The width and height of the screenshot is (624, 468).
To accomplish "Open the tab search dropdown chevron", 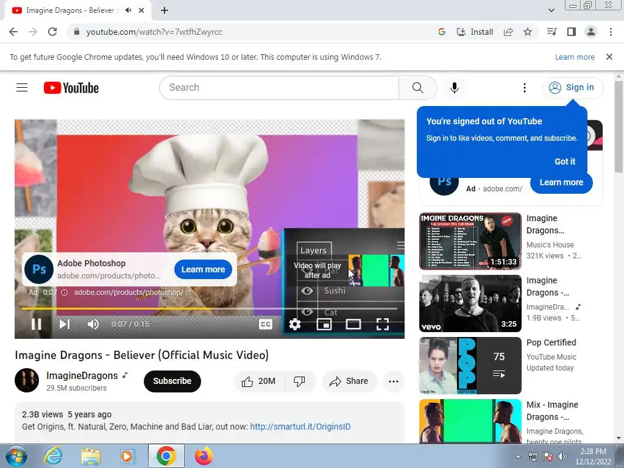I will pyautogui.click(x=551, y=10).
